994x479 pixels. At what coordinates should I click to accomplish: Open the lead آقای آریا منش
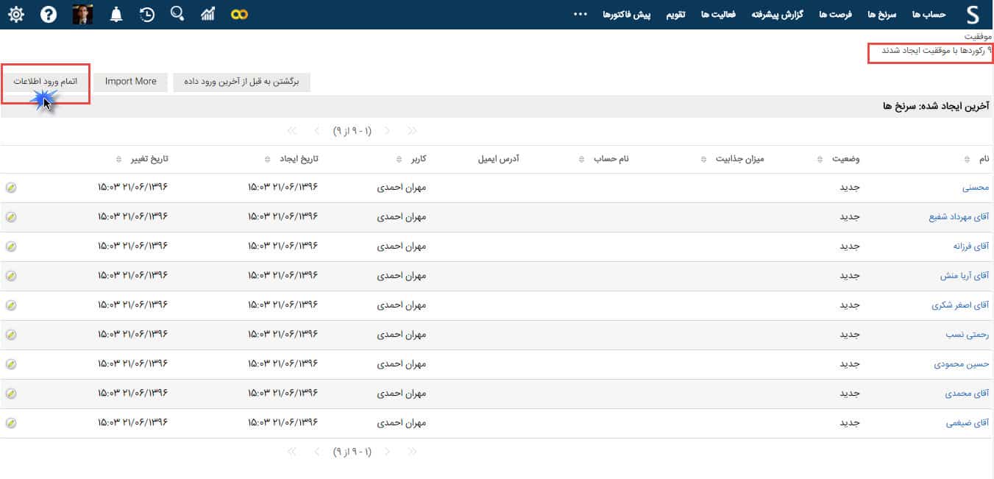pyautogui.click(x=965, y=276)
